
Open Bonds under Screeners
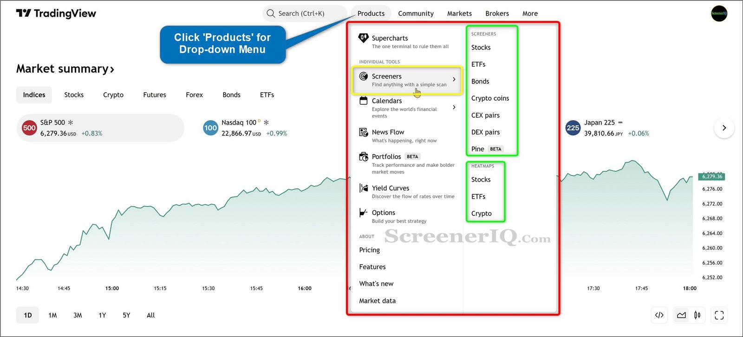[x=480, y=82]
